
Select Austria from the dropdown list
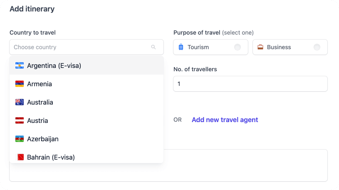[x=37, y=120]
